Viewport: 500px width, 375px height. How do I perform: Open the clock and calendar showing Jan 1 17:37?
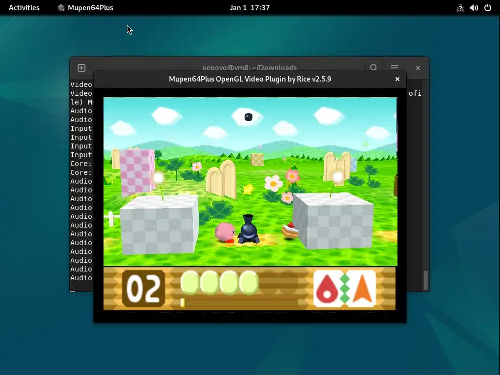point(250,8)
